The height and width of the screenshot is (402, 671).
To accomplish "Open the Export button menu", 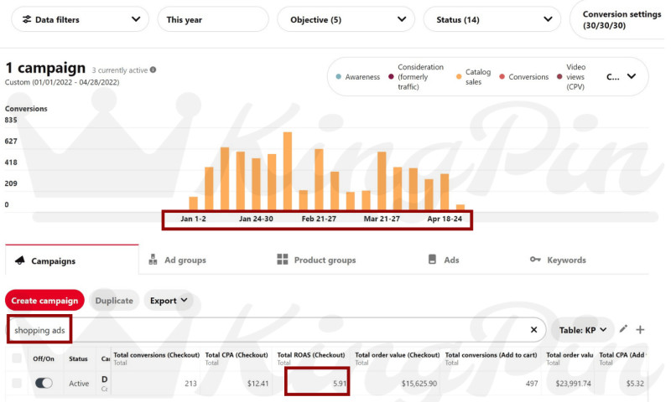I will (x=169, y=300).
